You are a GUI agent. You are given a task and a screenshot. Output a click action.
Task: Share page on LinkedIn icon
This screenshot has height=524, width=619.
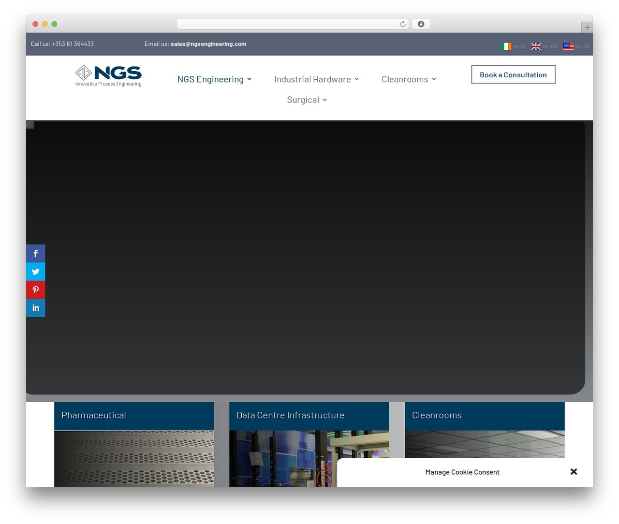(x=35, y=308)
